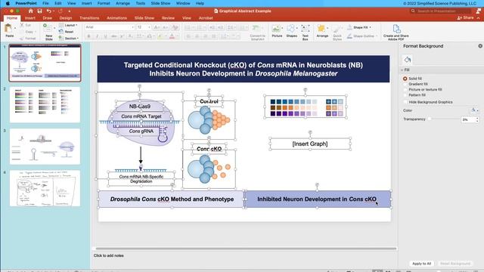Viewport: 484px width, 272px height.
Task: Open the Paste options arrow
Action: (15, 28)
